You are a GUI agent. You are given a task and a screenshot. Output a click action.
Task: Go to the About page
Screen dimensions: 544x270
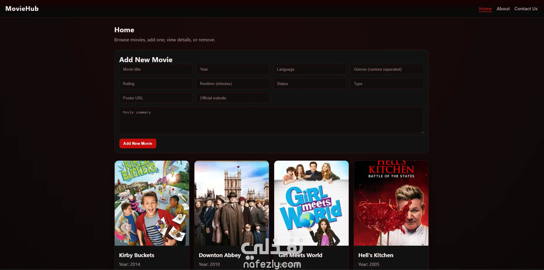click(503, 9)
